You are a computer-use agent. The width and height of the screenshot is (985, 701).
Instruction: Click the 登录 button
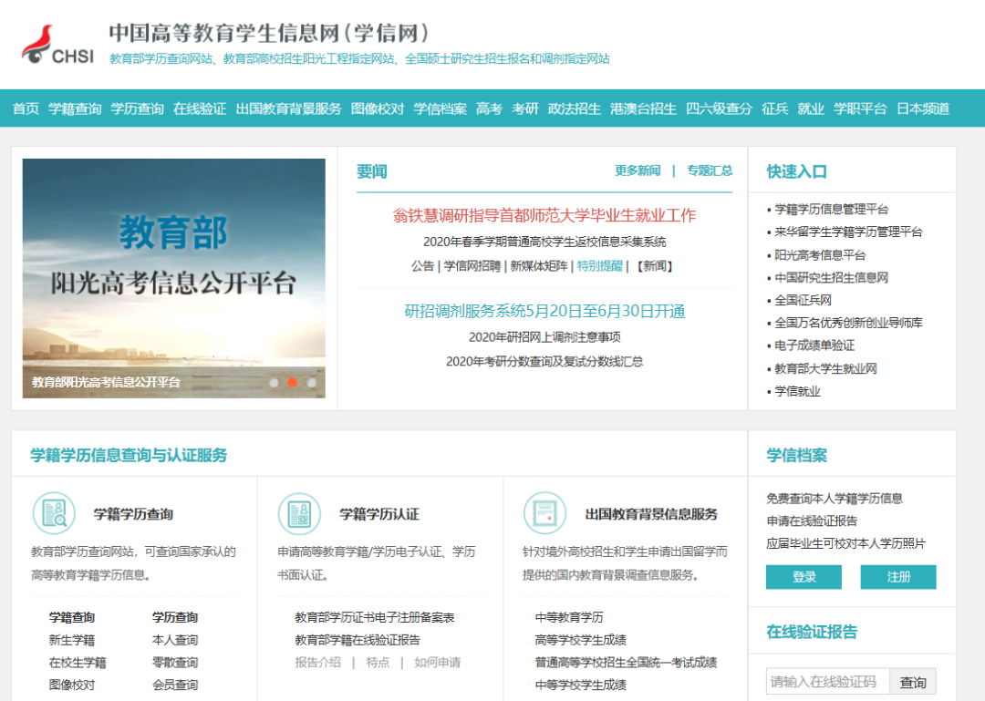804,577
